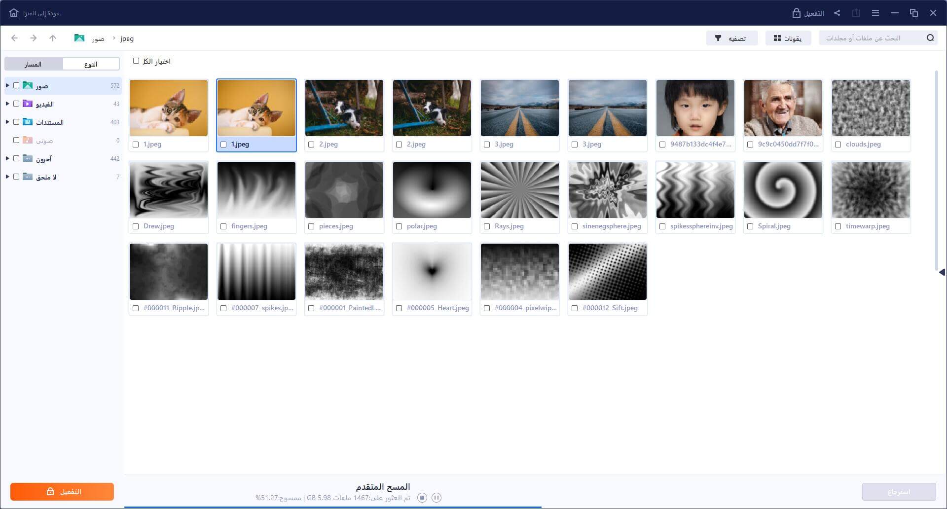Click the up directory arrow
The image size is (947, 509).
click(x=53, y=38)
